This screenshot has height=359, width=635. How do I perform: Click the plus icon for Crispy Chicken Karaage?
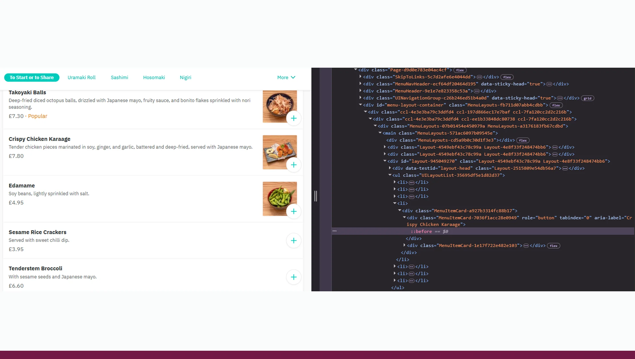[294, 165]
